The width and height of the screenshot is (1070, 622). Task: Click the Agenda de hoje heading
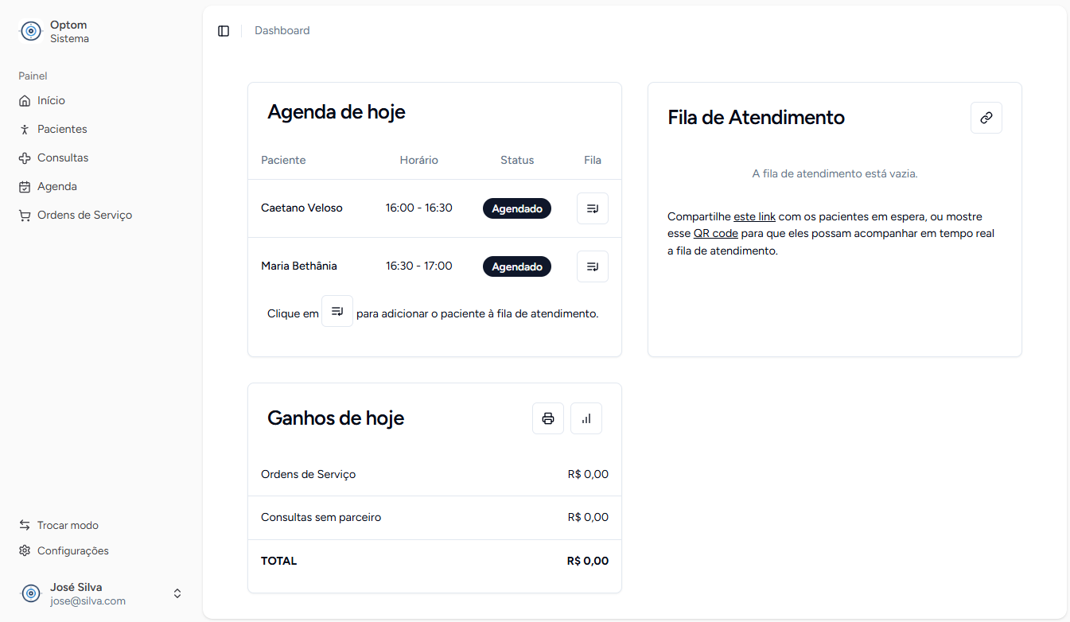coord(337,112)
